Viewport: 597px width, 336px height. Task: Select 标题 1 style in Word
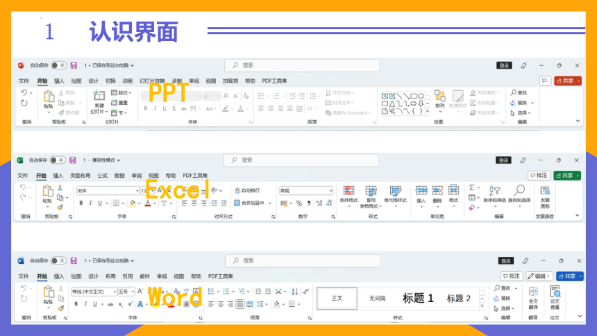[x=418, y=298]
